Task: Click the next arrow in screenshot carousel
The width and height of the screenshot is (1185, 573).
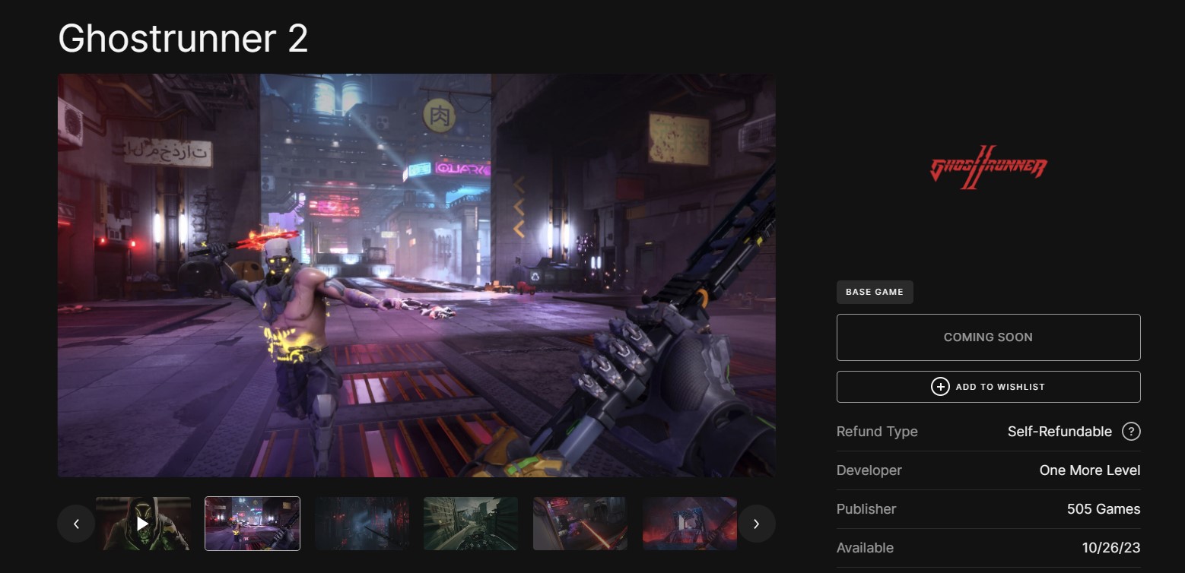Action: click(756, 524)
